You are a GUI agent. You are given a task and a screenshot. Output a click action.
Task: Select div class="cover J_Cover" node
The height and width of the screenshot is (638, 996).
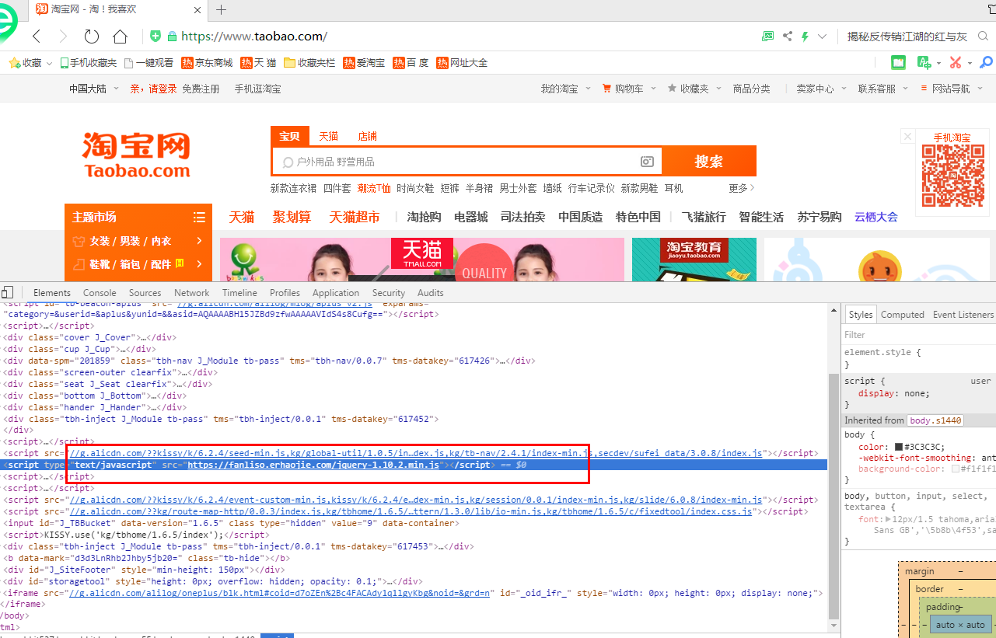pos(90,338)
